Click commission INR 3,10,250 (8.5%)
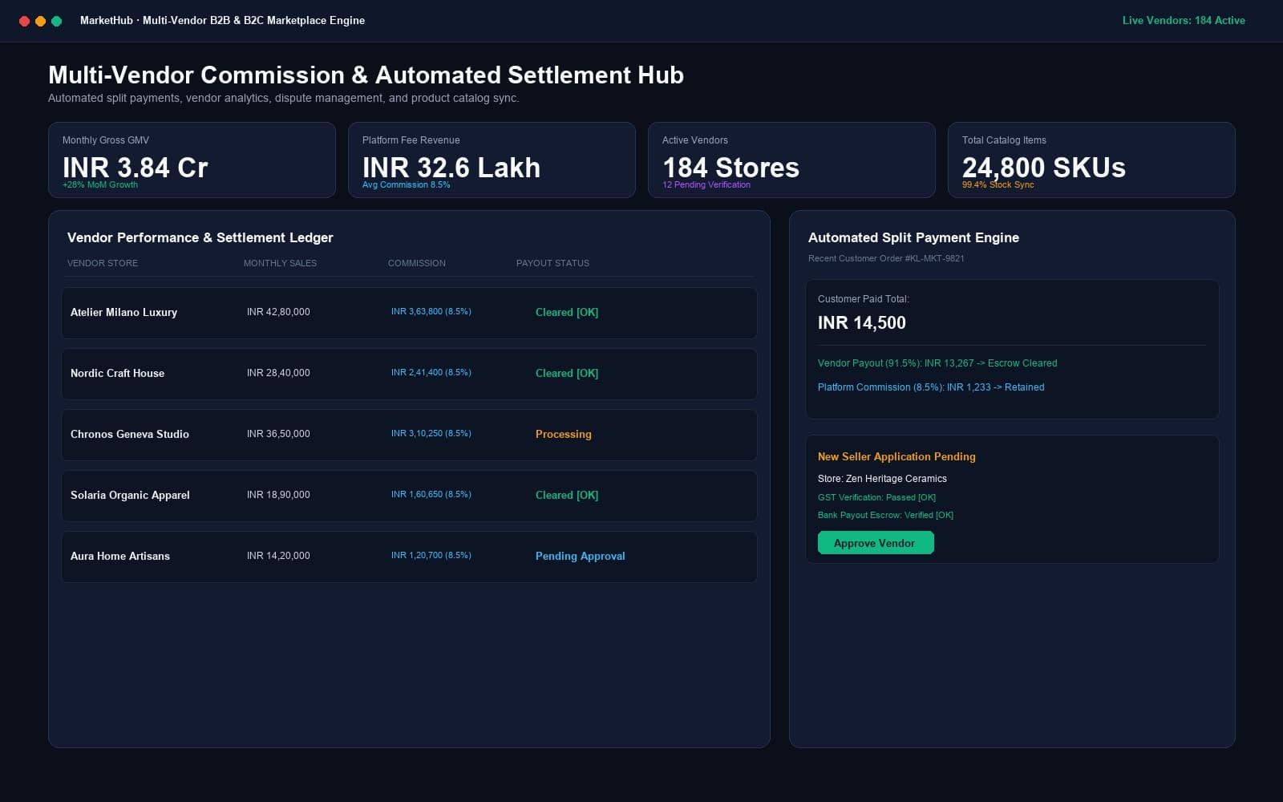1283x802 pixels. [431, 433]
